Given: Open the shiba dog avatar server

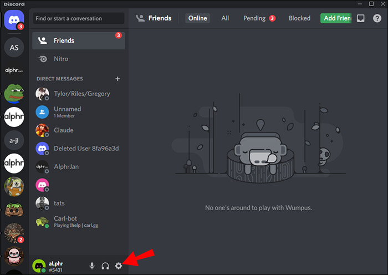Looking at the screenshot, I should [x=14, y=187].
